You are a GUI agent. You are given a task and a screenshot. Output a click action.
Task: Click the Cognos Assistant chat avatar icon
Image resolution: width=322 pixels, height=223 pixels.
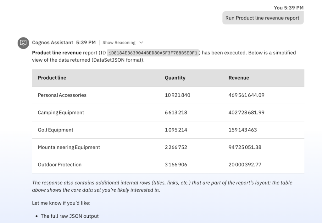23,43
